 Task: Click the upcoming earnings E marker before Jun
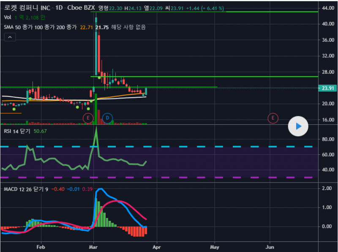(x=273, y=118)
